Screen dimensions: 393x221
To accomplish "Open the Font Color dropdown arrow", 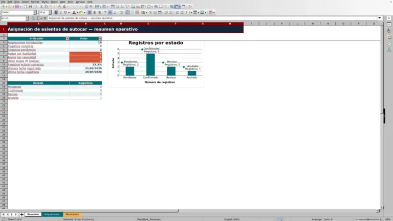I will [77, 12].
